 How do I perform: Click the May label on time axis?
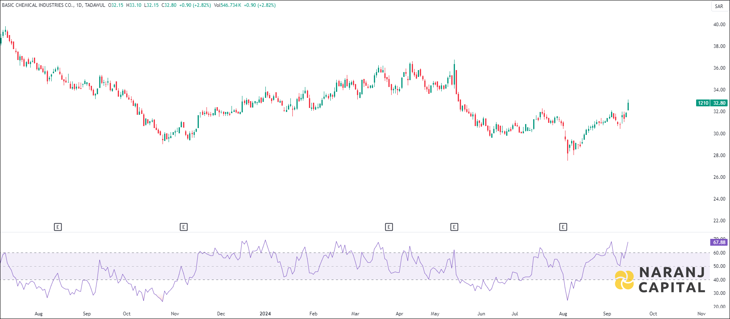[435, 314]
